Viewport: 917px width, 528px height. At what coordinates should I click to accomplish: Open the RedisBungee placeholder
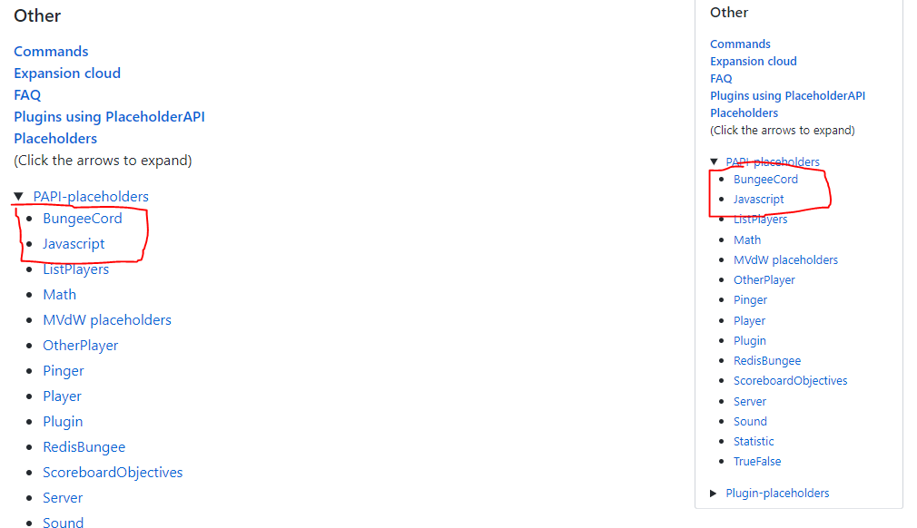84,446
